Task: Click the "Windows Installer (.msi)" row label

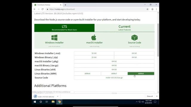Action: [x=47, y=53]
